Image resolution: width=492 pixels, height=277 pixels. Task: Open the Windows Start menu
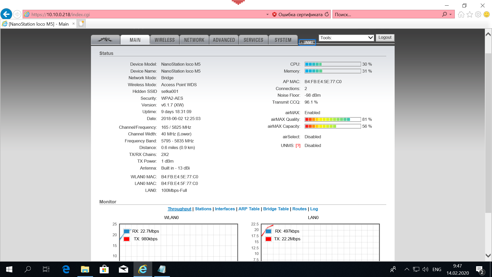pos(9,269)
